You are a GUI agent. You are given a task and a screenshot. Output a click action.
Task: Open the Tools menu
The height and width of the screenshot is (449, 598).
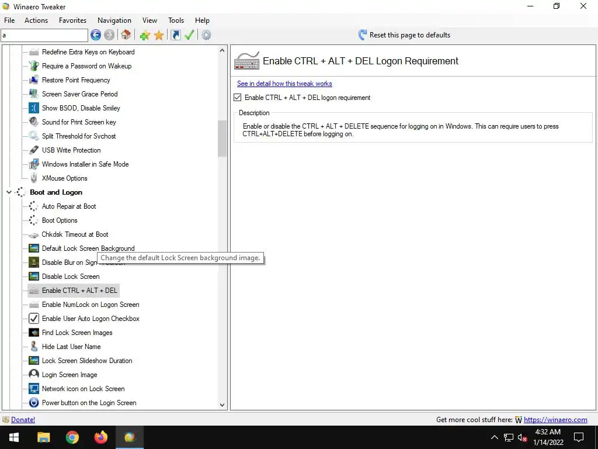coord(176,20)
